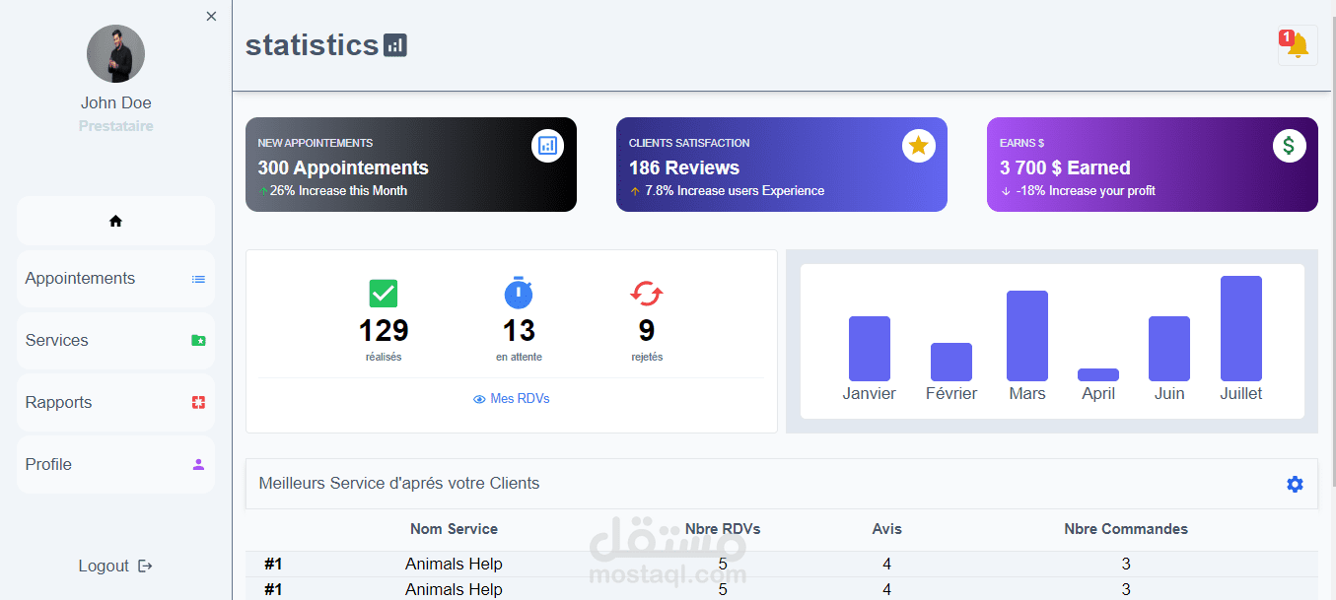Click the Prestataire role label
This screenshot has height=600, width=1336.
coord(115,126)
